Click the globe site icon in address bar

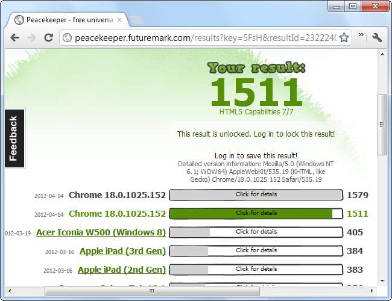pos(67,38)
